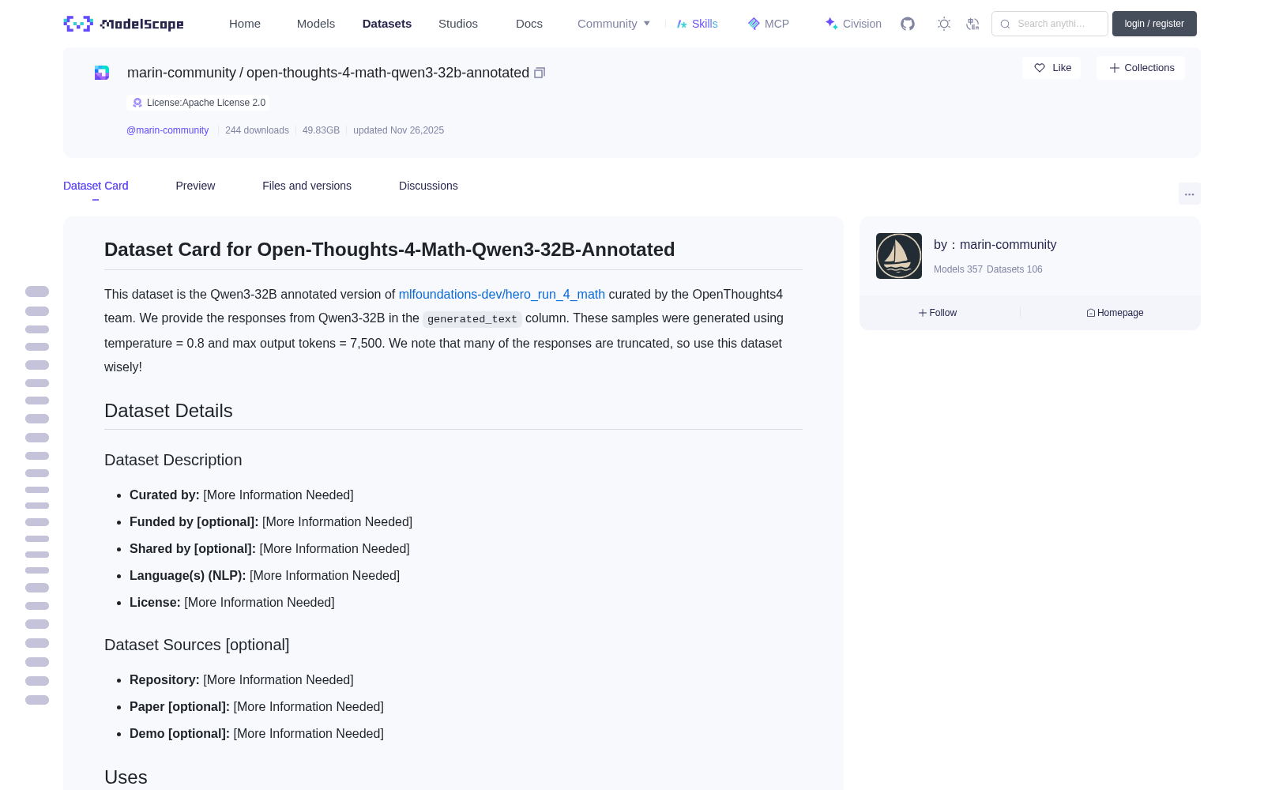Click the ModelScope logo
The width and height of the screenshot is (1264, 790).
(x=123, y=24)
